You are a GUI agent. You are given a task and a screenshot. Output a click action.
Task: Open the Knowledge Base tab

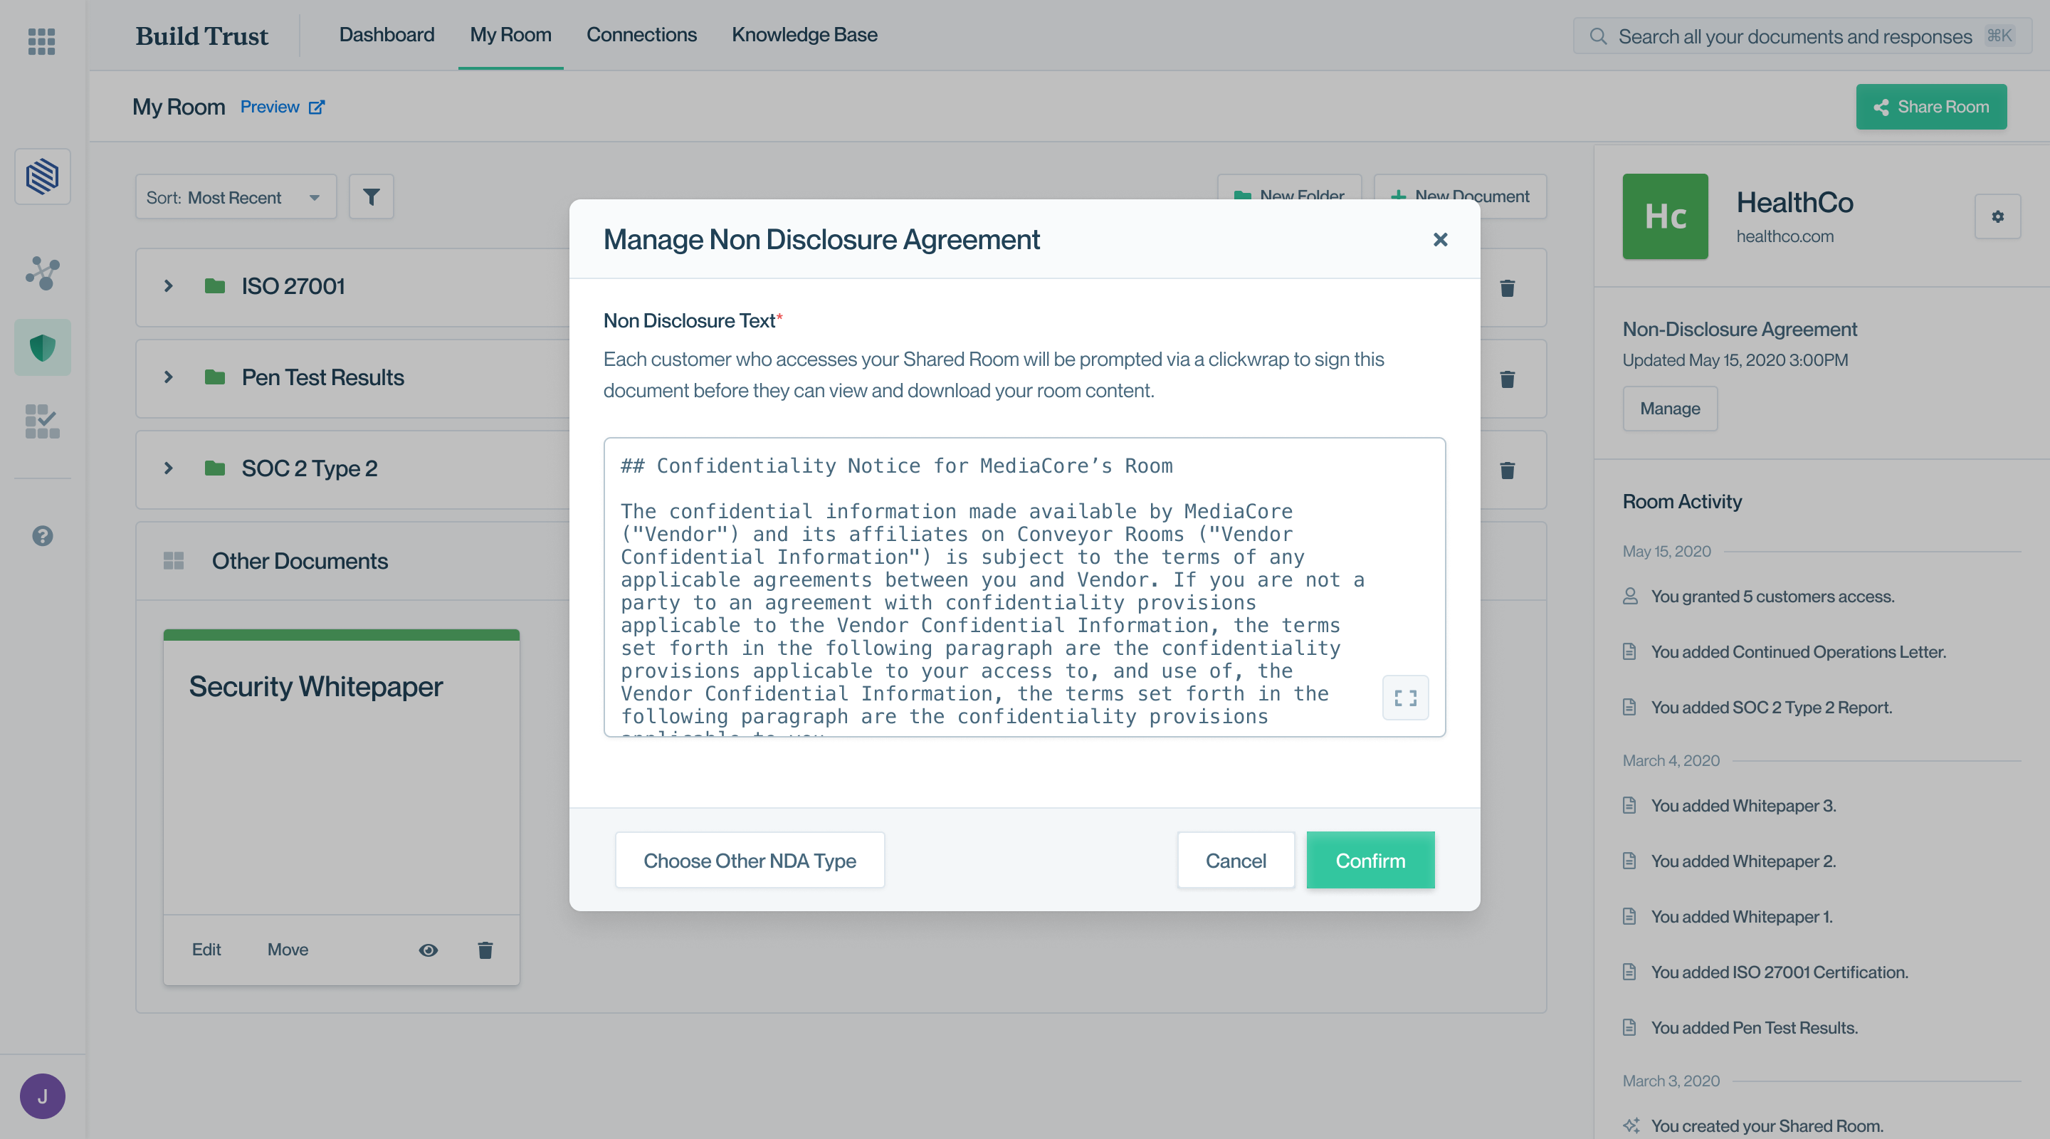804,35
